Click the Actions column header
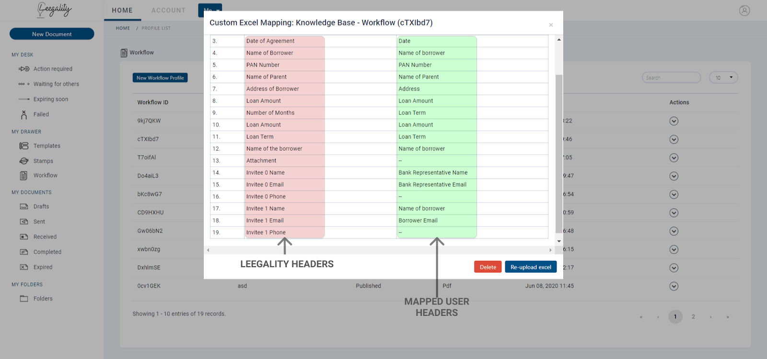This screenshot has height=359, width=767. 679,102
